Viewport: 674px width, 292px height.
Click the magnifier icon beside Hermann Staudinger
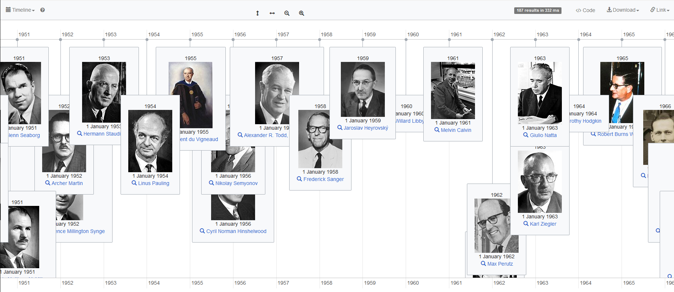pos(80,133)
